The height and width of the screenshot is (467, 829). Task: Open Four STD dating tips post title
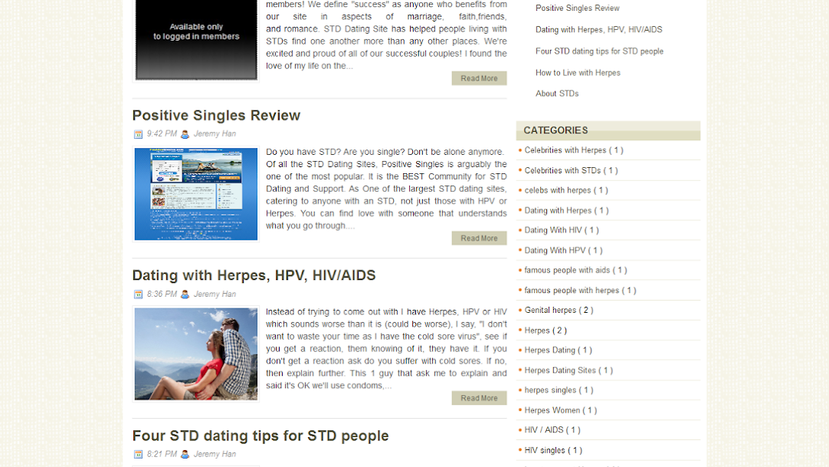[260, 436]
